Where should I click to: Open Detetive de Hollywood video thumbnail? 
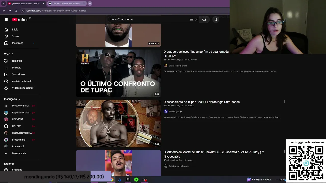pos(118,163)
